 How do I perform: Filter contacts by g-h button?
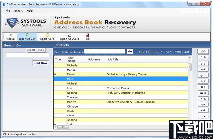tap(203, 75)
